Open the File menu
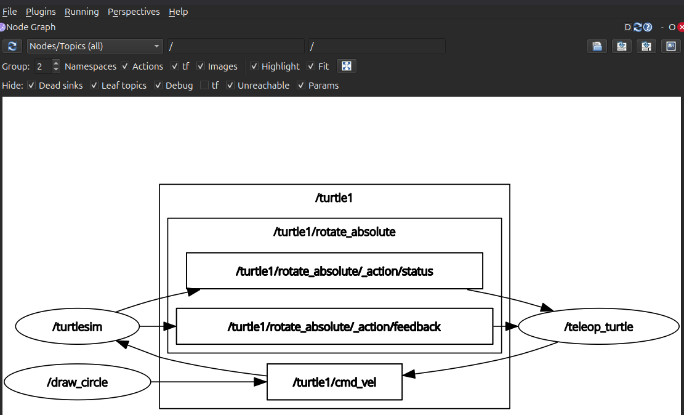Viewport: 684px width, 415px height. 10,12
